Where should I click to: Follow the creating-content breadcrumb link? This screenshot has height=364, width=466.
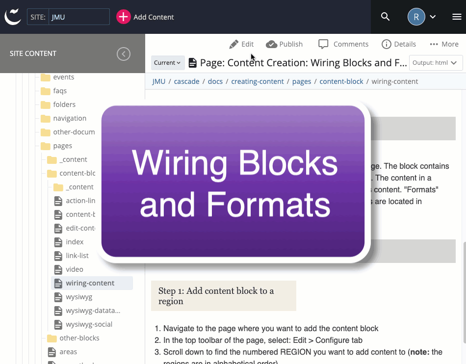point(258,81)
